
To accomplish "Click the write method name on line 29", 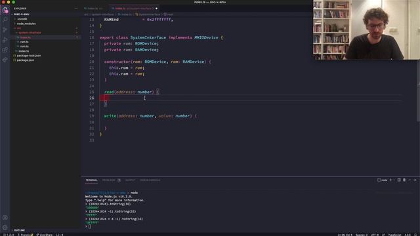I will click(110, 116).
